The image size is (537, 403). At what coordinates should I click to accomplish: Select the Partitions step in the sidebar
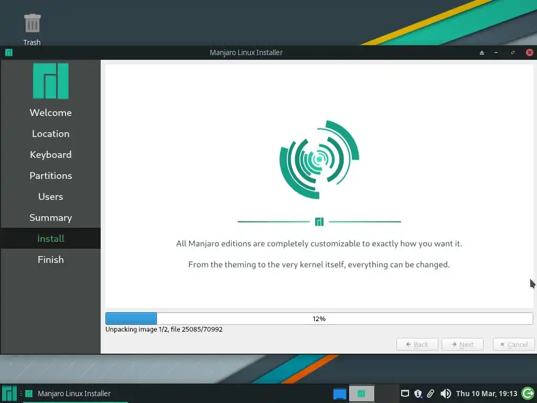click(x=51, y=175)
